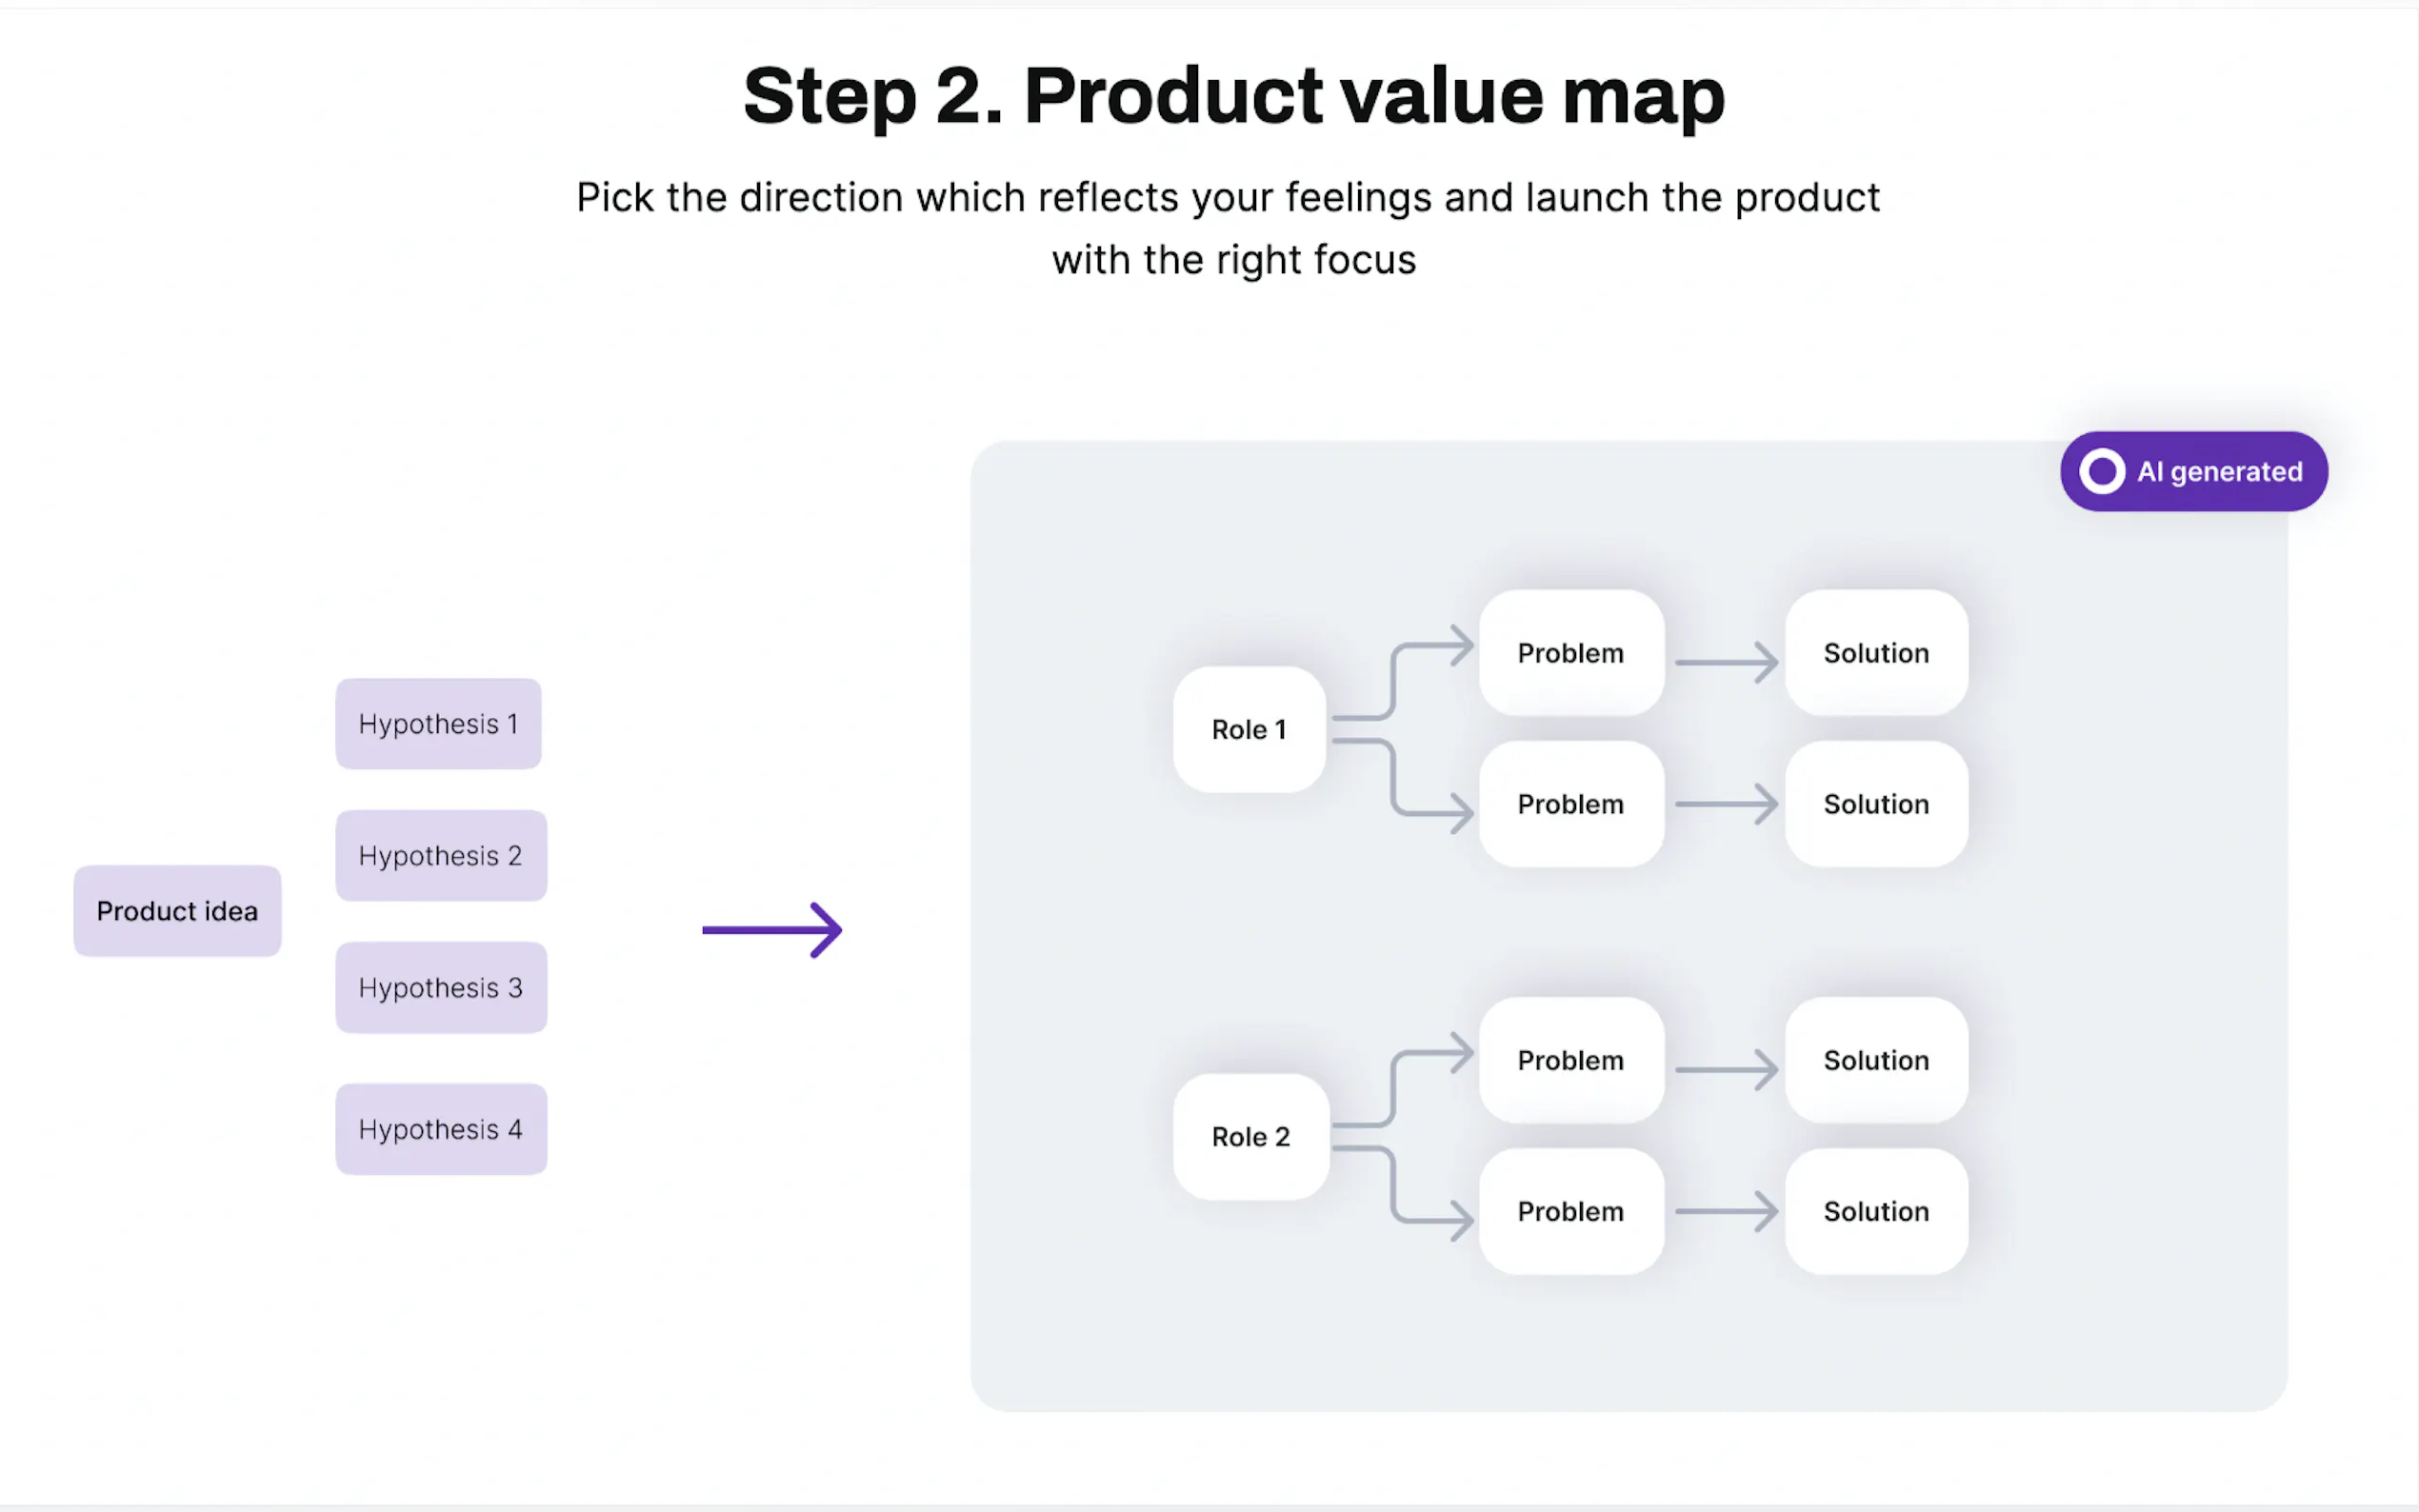The height and width of the screenshot is (1512, 2419).
Task: Click the AI generated badge label
Action: coord(2219,471)
